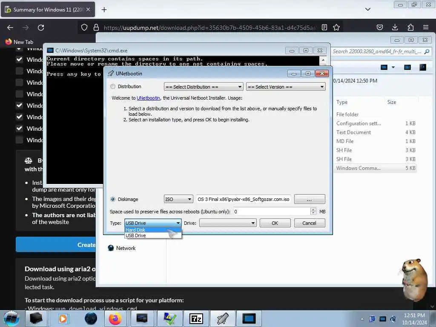
Task: Choose Hard Disk from the Type list
Action: click(x=153, y=230)
